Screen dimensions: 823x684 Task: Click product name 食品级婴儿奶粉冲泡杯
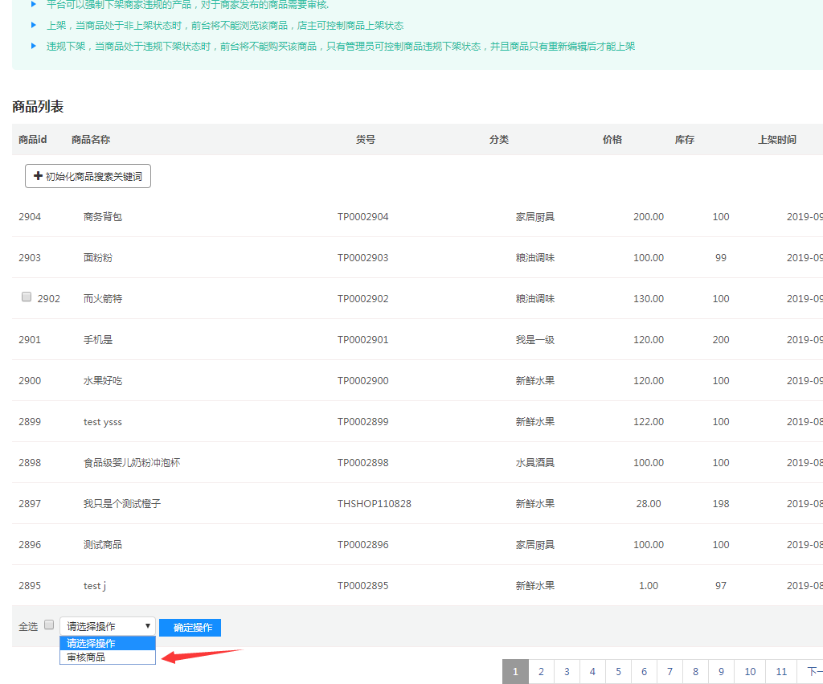pos(132,463)
